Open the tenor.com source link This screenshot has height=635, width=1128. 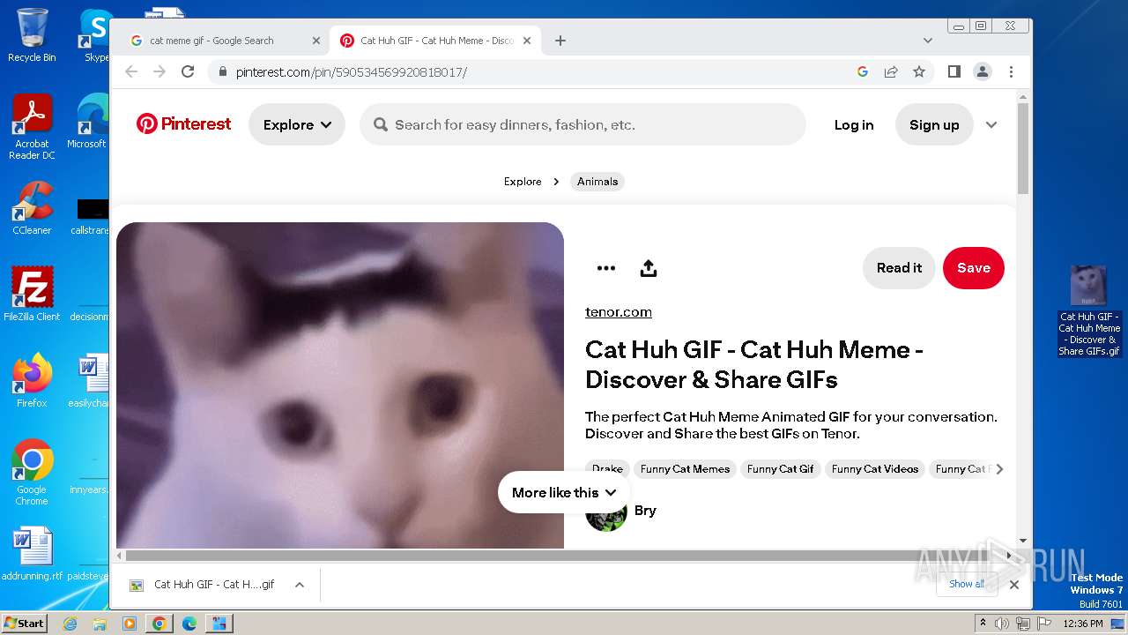point(619,312)
